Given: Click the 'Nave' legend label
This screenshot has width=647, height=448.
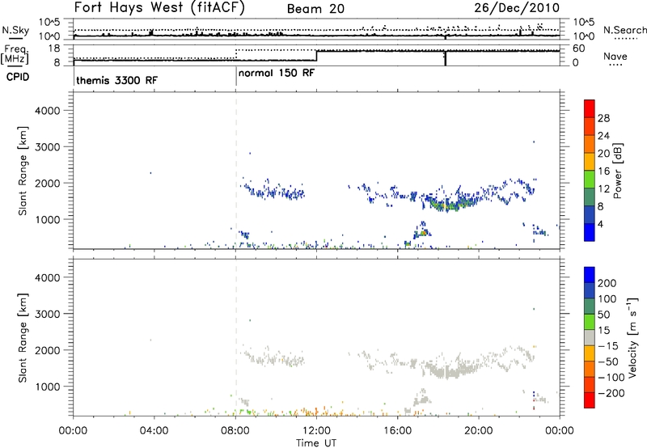Looking at the screenshot, I should coord(615,56).
